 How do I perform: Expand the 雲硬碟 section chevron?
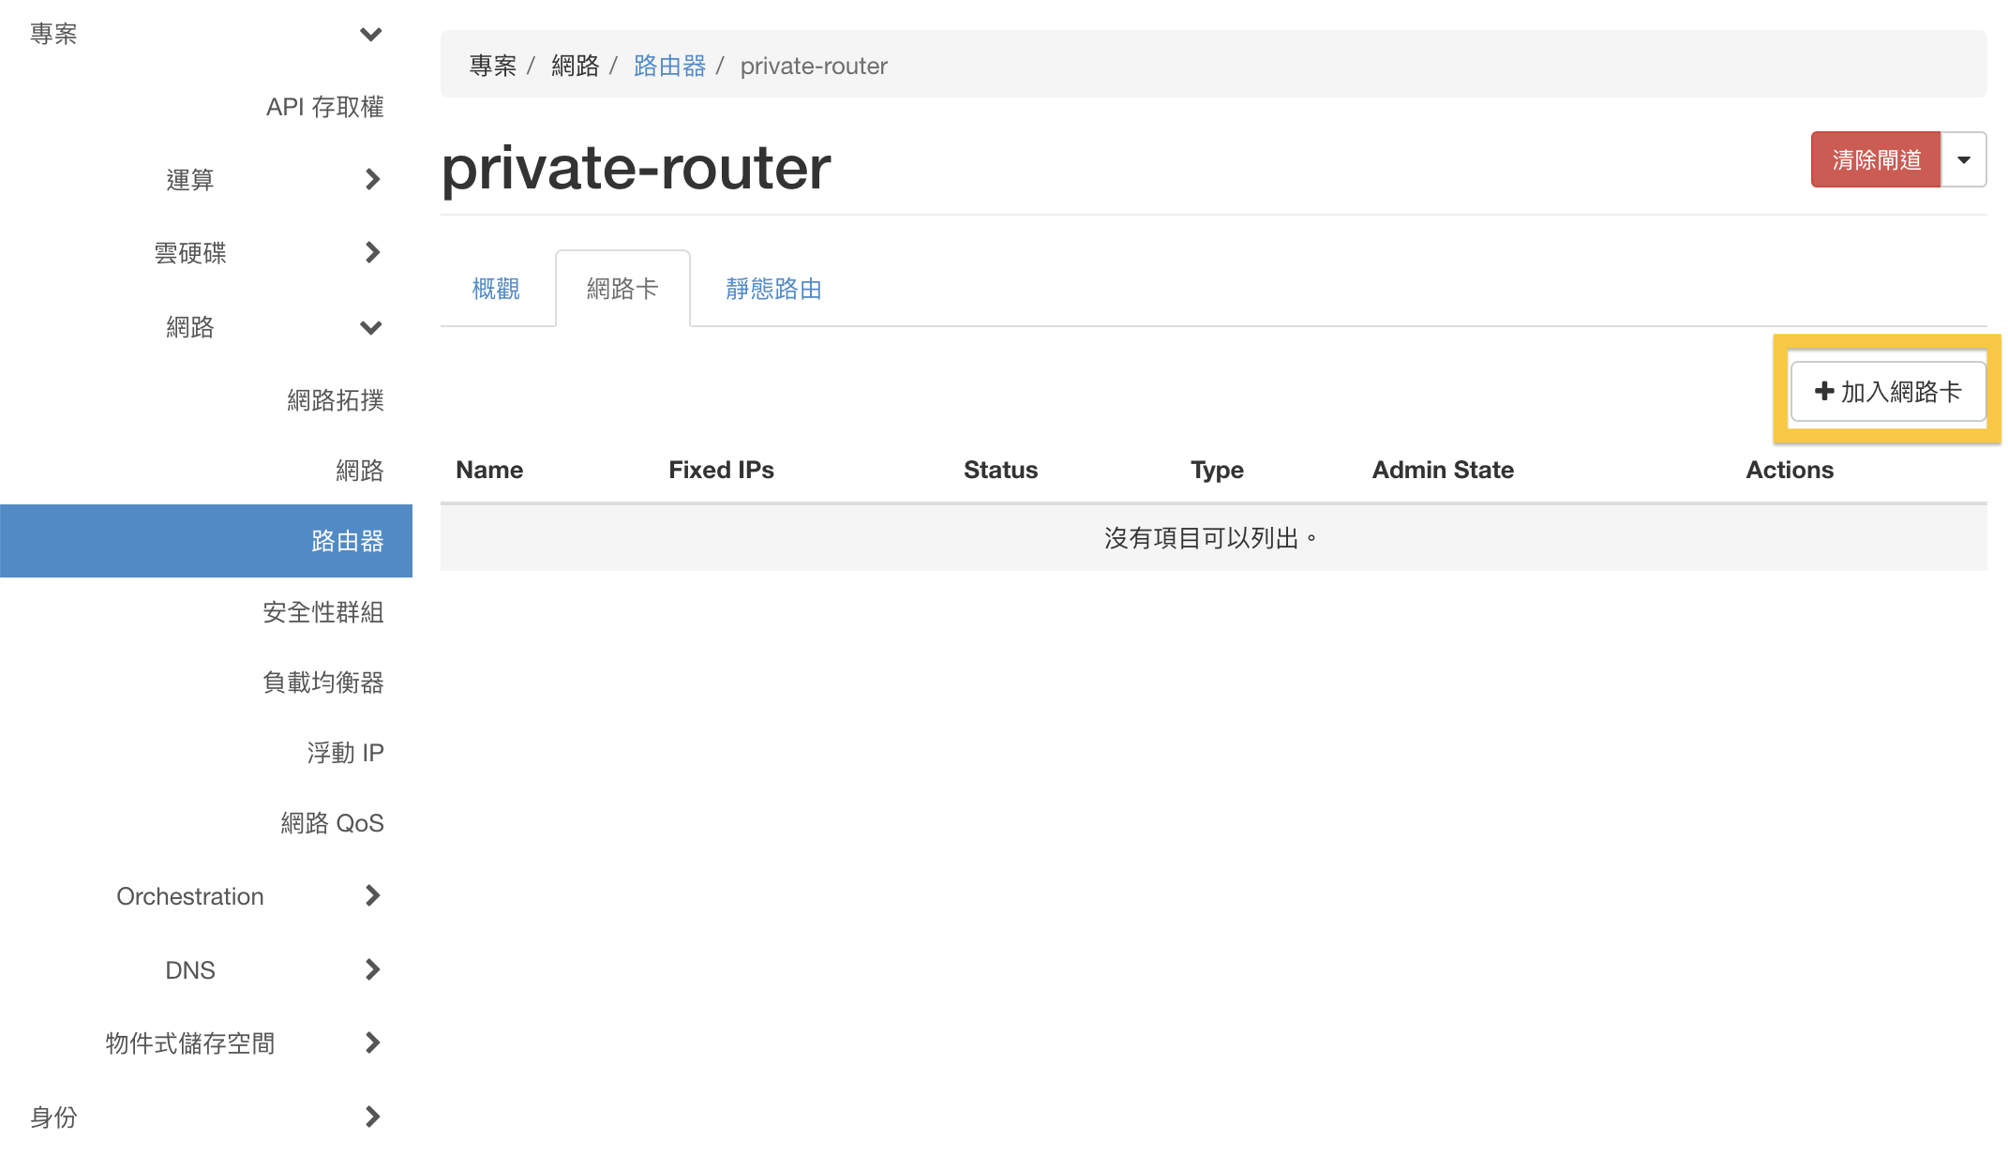tap(372, 252)
